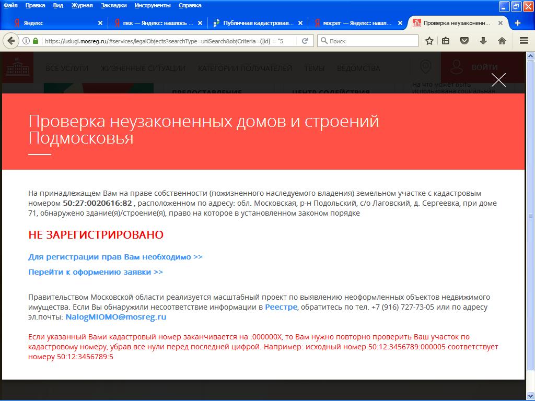This screenshot has height=401, width=535.
Task: Click 'Перейти к оформлению заявки' link
Action: [96, 272]
